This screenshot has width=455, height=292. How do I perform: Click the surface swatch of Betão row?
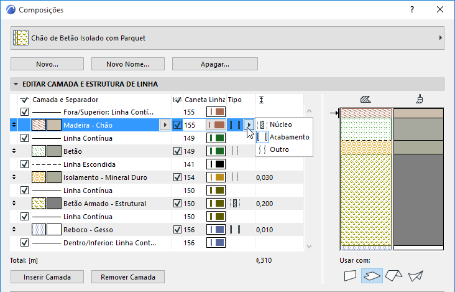click(54, 151)
